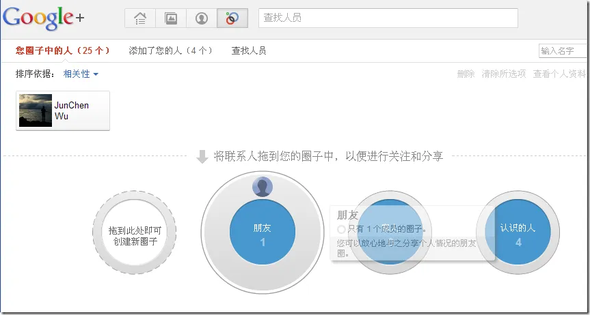Viewport: 590px width, 315px height.
Task: Expand the 相关性 sort dropdown
Action: [81, 74]
